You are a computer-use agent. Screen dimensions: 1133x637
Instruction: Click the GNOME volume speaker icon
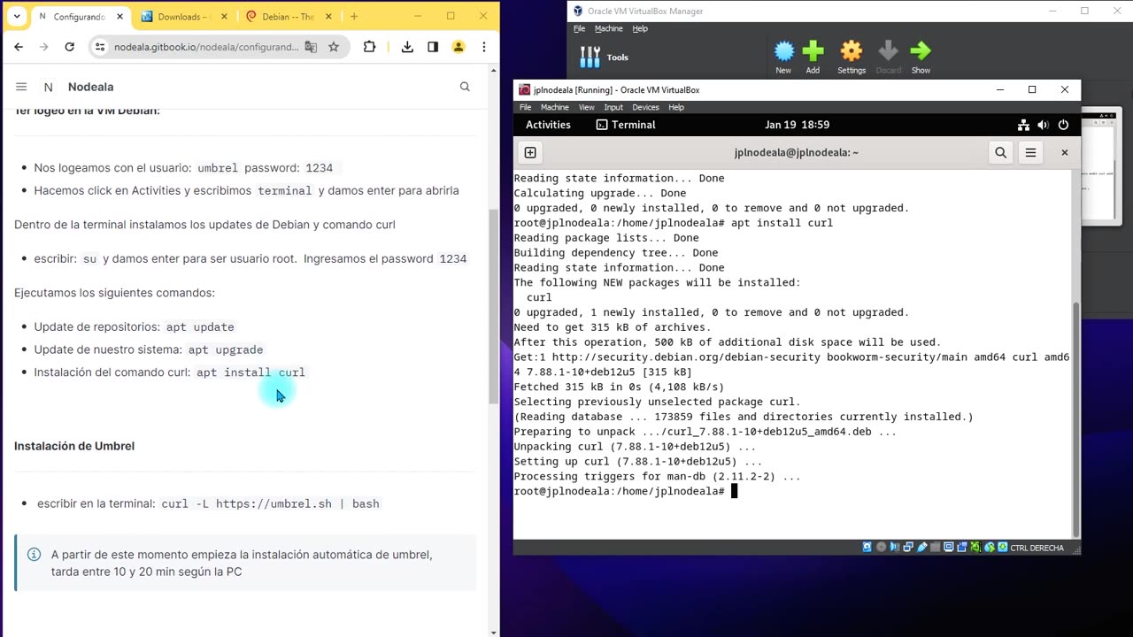(1043, 125)
